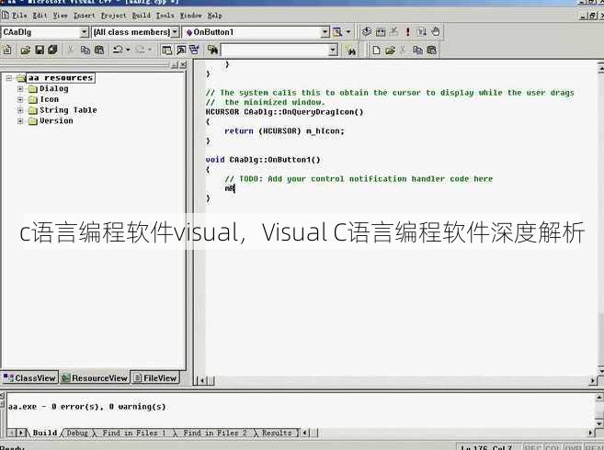Switch to the ClassView tab
The image size is (604, 450).
click(29, 378)
